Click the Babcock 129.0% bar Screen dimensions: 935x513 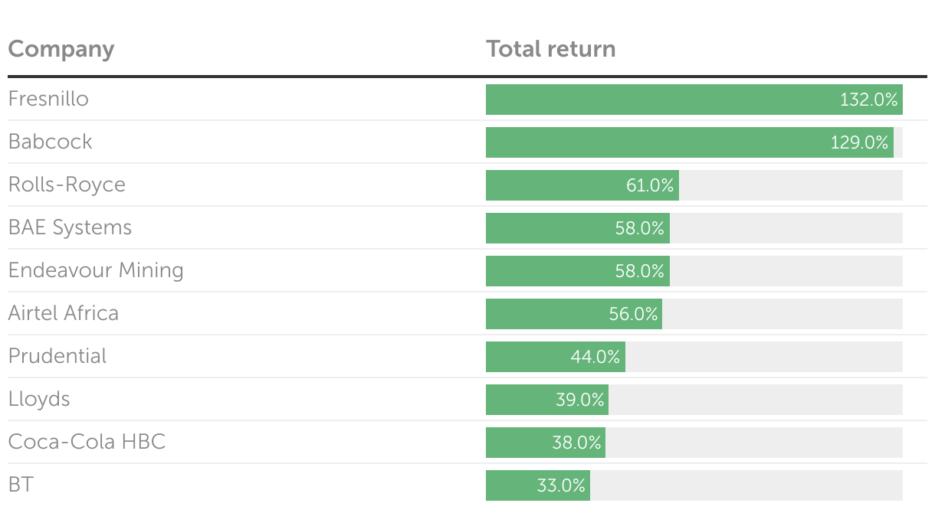689,142
